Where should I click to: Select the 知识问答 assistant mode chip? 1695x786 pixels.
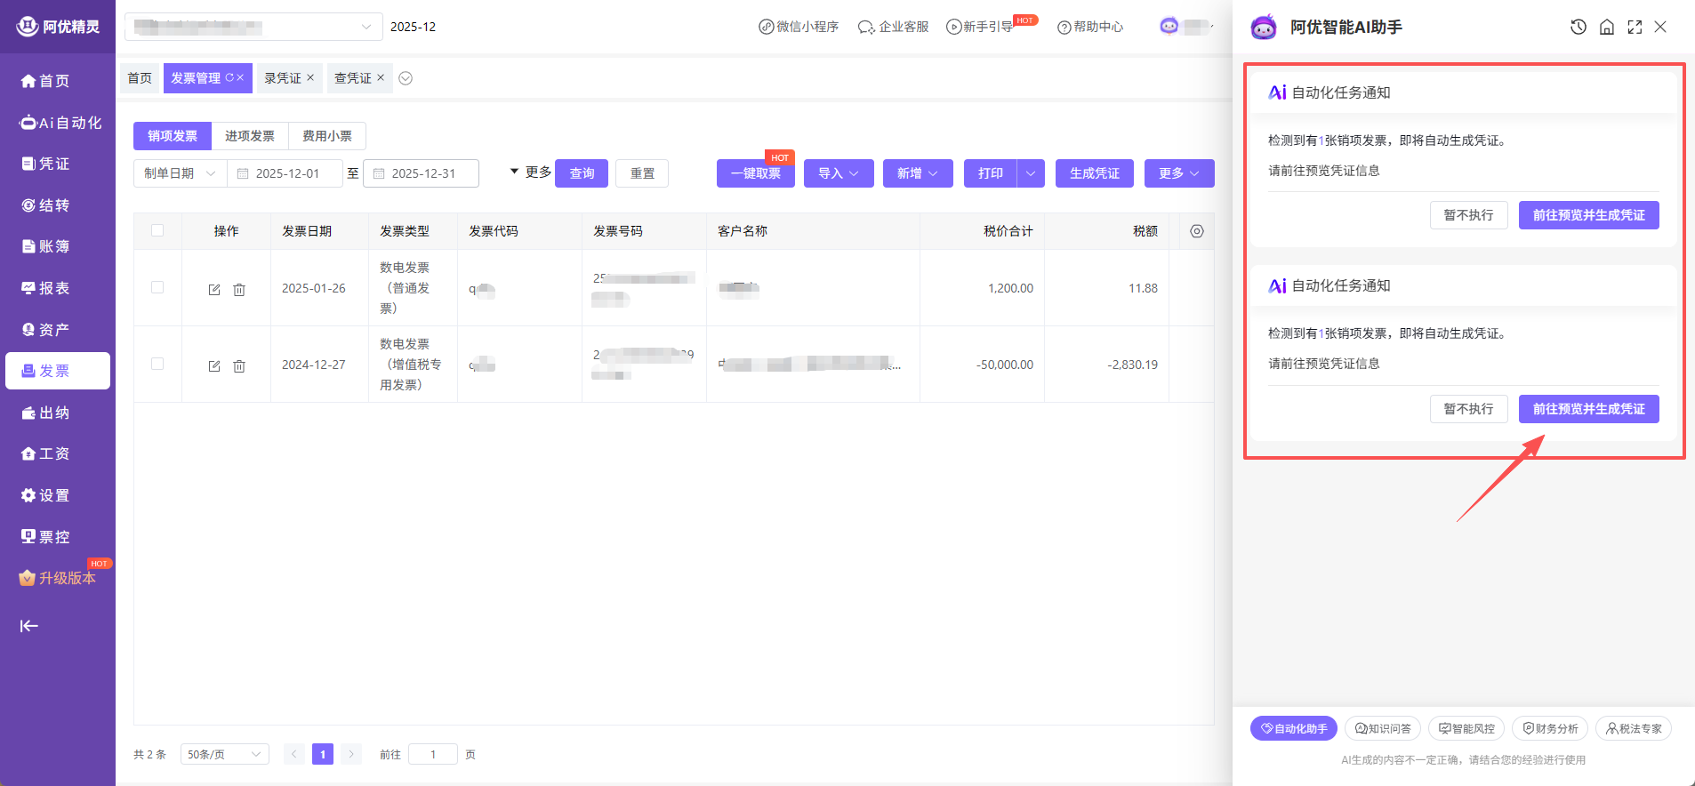coord(1383,728)
